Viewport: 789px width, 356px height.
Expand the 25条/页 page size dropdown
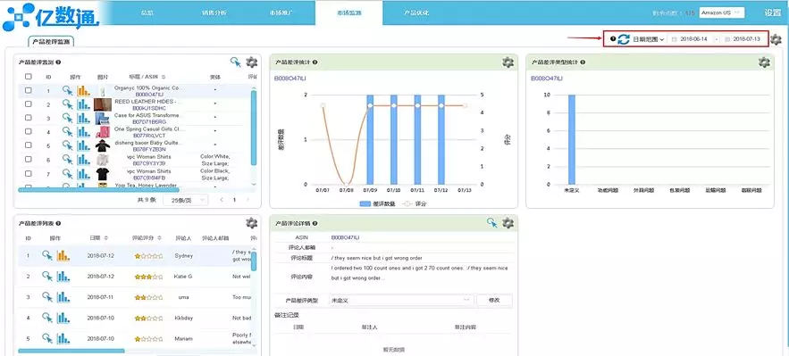pos(189,200)
